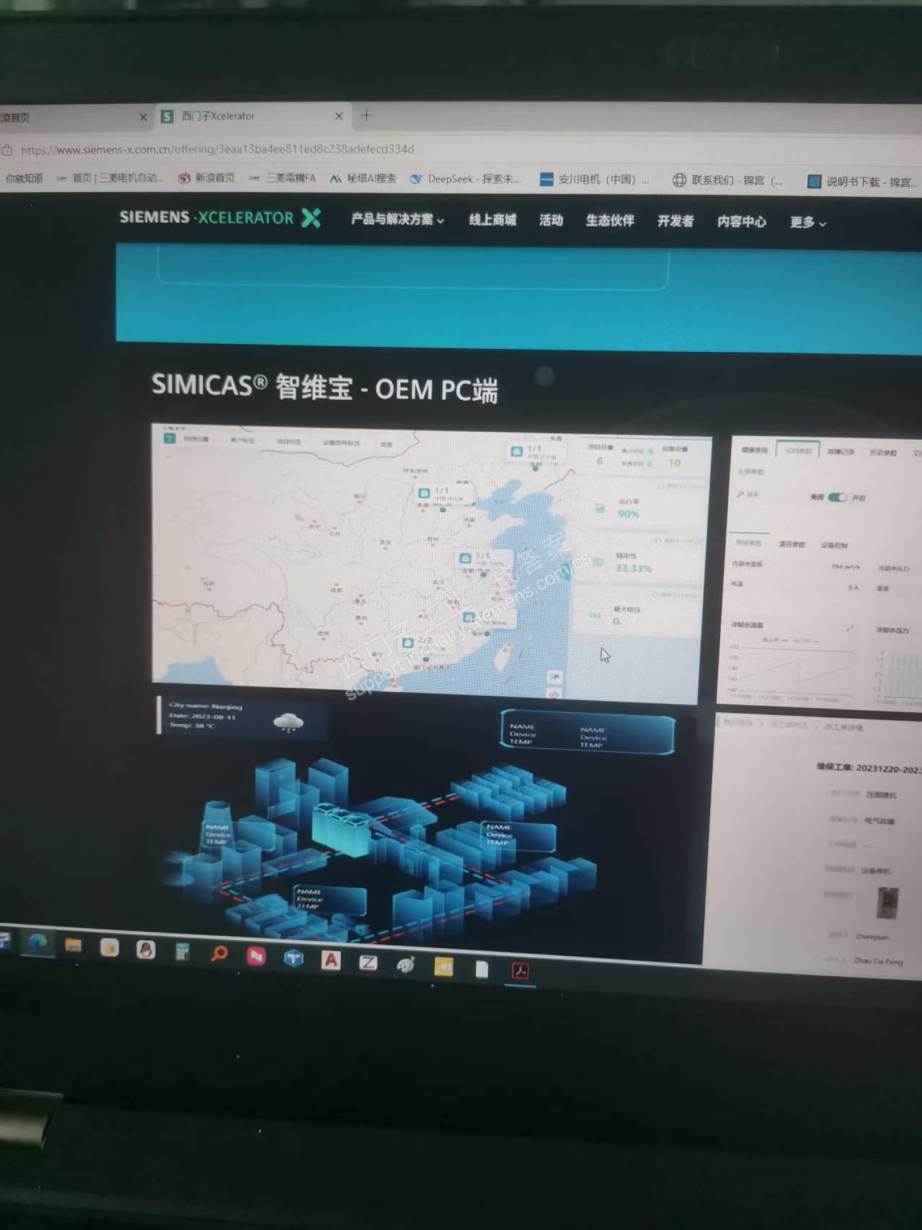Open the China map dashboard screenshot

click(431, 562)
